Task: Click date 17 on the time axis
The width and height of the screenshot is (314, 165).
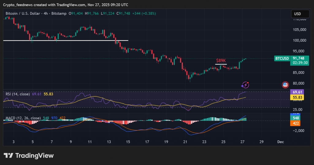Action: (147, 142)
